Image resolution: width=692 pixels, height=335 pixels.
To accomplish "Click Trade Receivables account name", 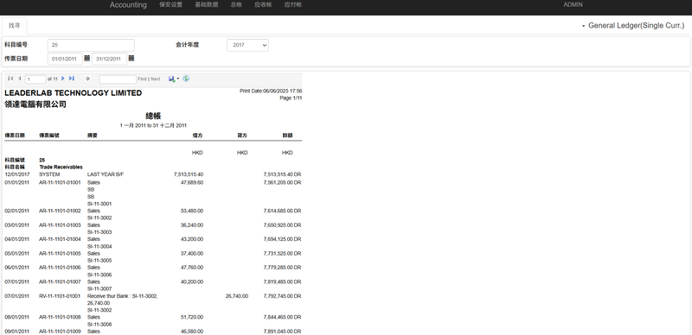I will [61, 167].
